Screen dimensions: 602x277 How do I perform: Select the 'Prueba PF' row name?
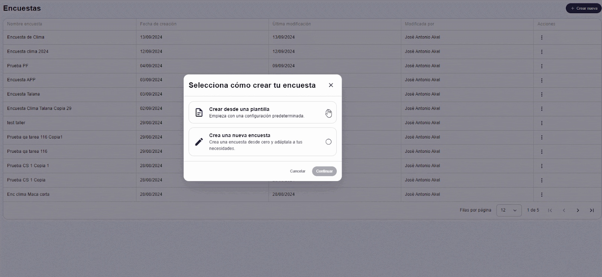point(18,66)
